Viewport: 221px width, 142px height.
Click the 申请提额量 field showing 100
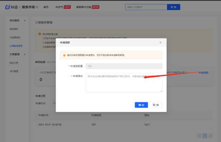[x=124, y=66]
